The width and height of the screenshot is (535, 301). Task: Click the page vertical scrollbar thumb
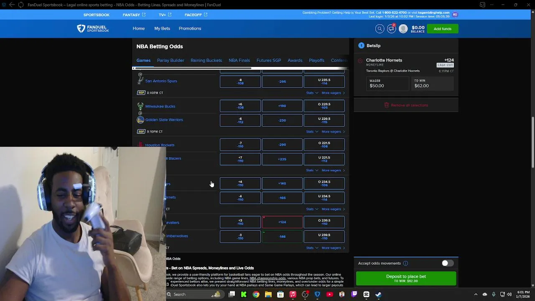coord(533,142)
